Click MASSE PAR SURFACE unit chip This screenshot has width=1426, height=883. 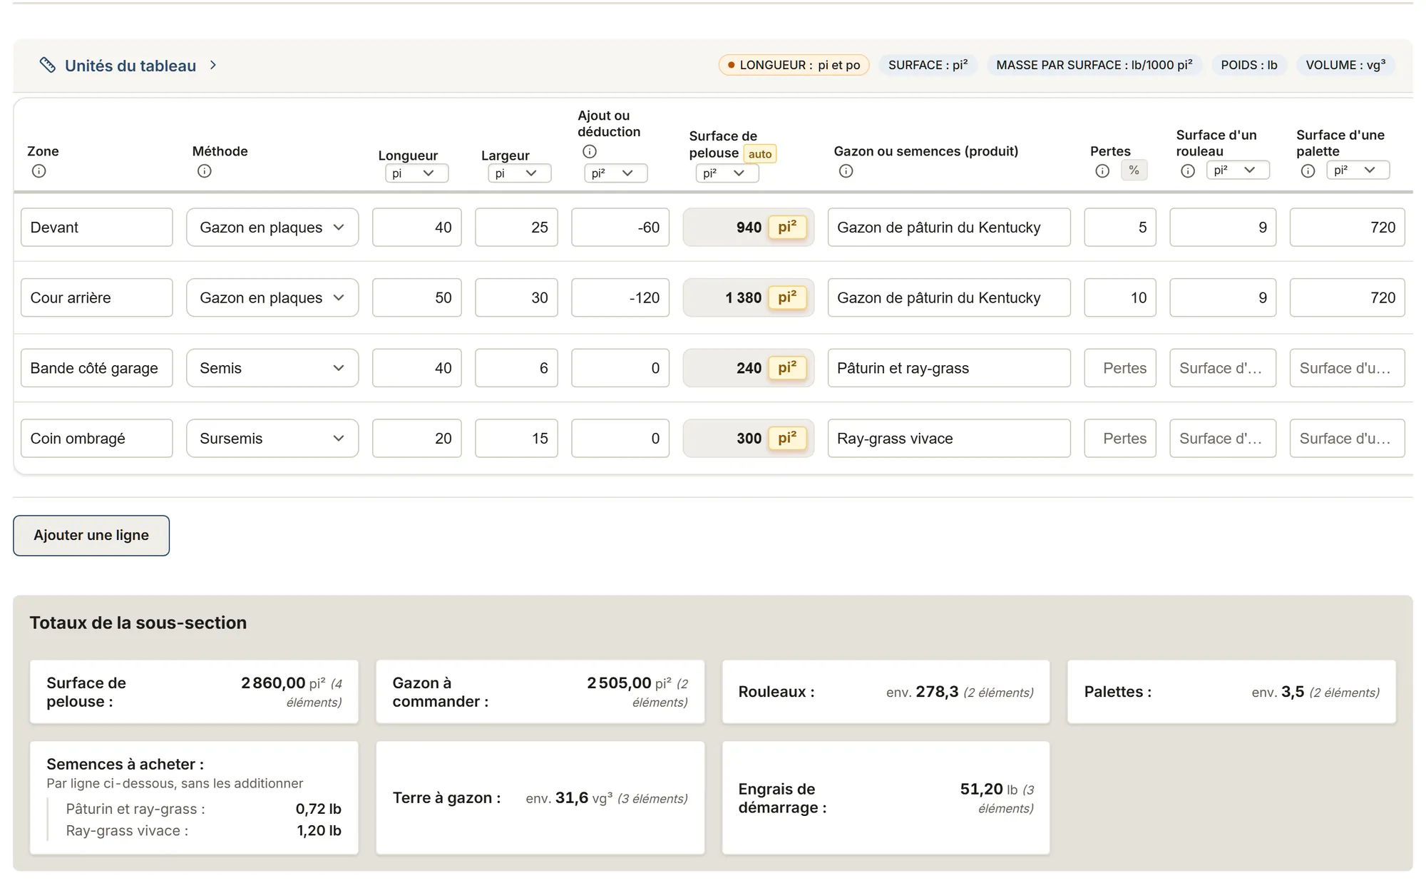coord(1094,65)
